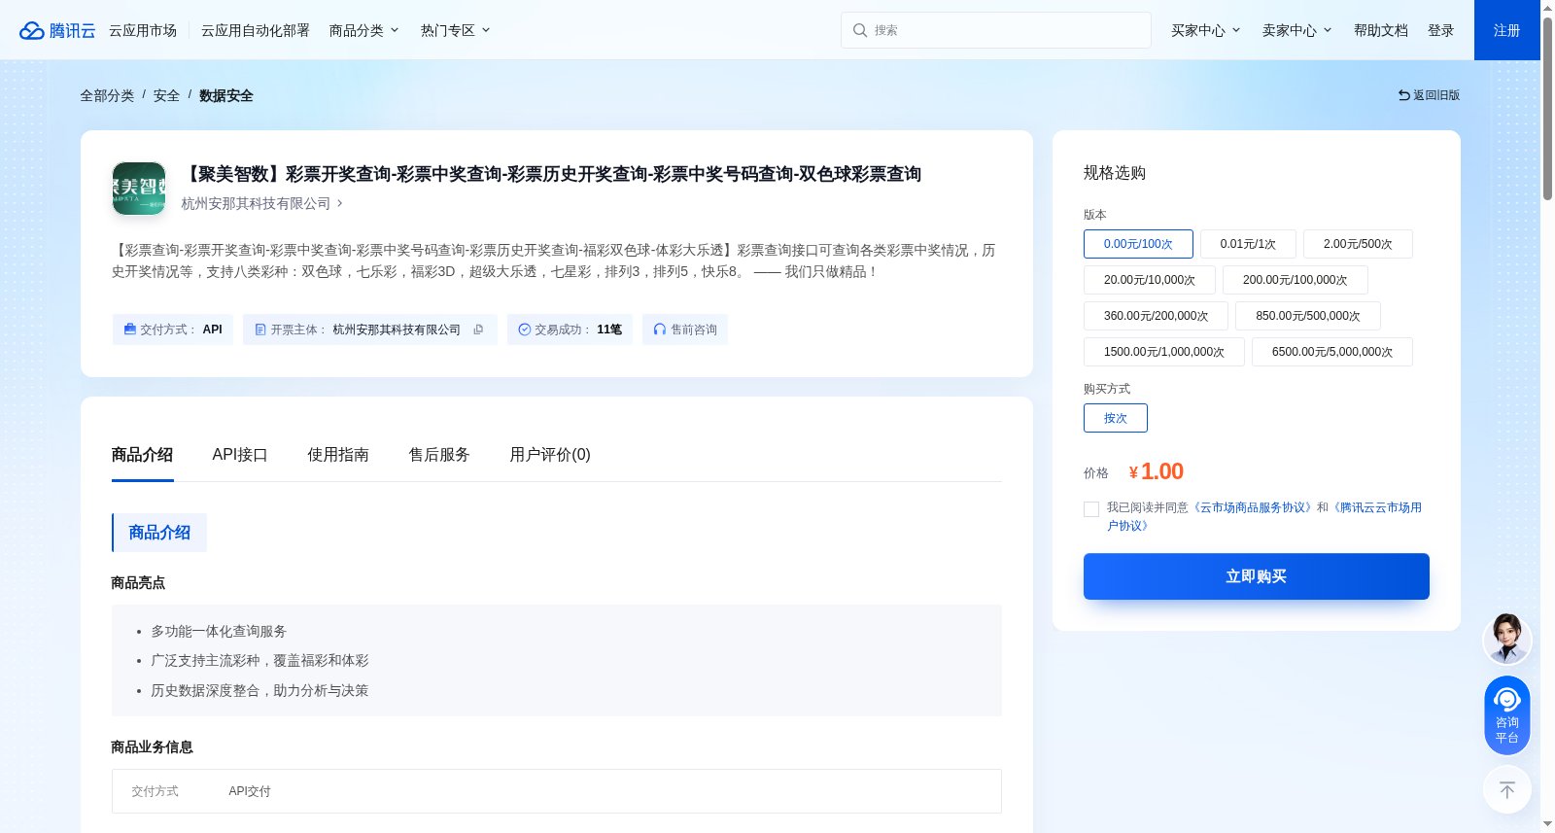The image size is (1555, 833).
Task: Choose the 360.00元/200,000次 package
Action: (1157, 316)
